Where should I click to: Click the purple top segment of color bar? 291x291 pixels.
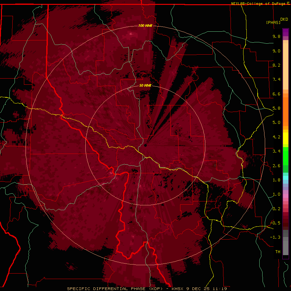[286, 32]
